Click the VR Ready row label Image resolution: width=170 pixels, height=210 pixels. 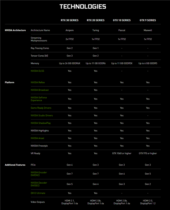[x=35, y=153]
